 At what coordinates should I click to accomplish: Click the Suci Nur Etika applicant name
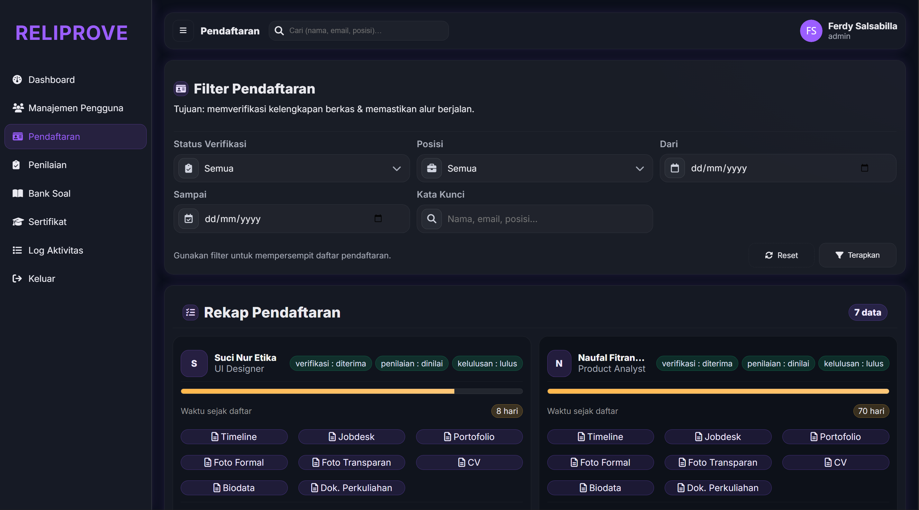pyautogui.click(x=245, y=358)
